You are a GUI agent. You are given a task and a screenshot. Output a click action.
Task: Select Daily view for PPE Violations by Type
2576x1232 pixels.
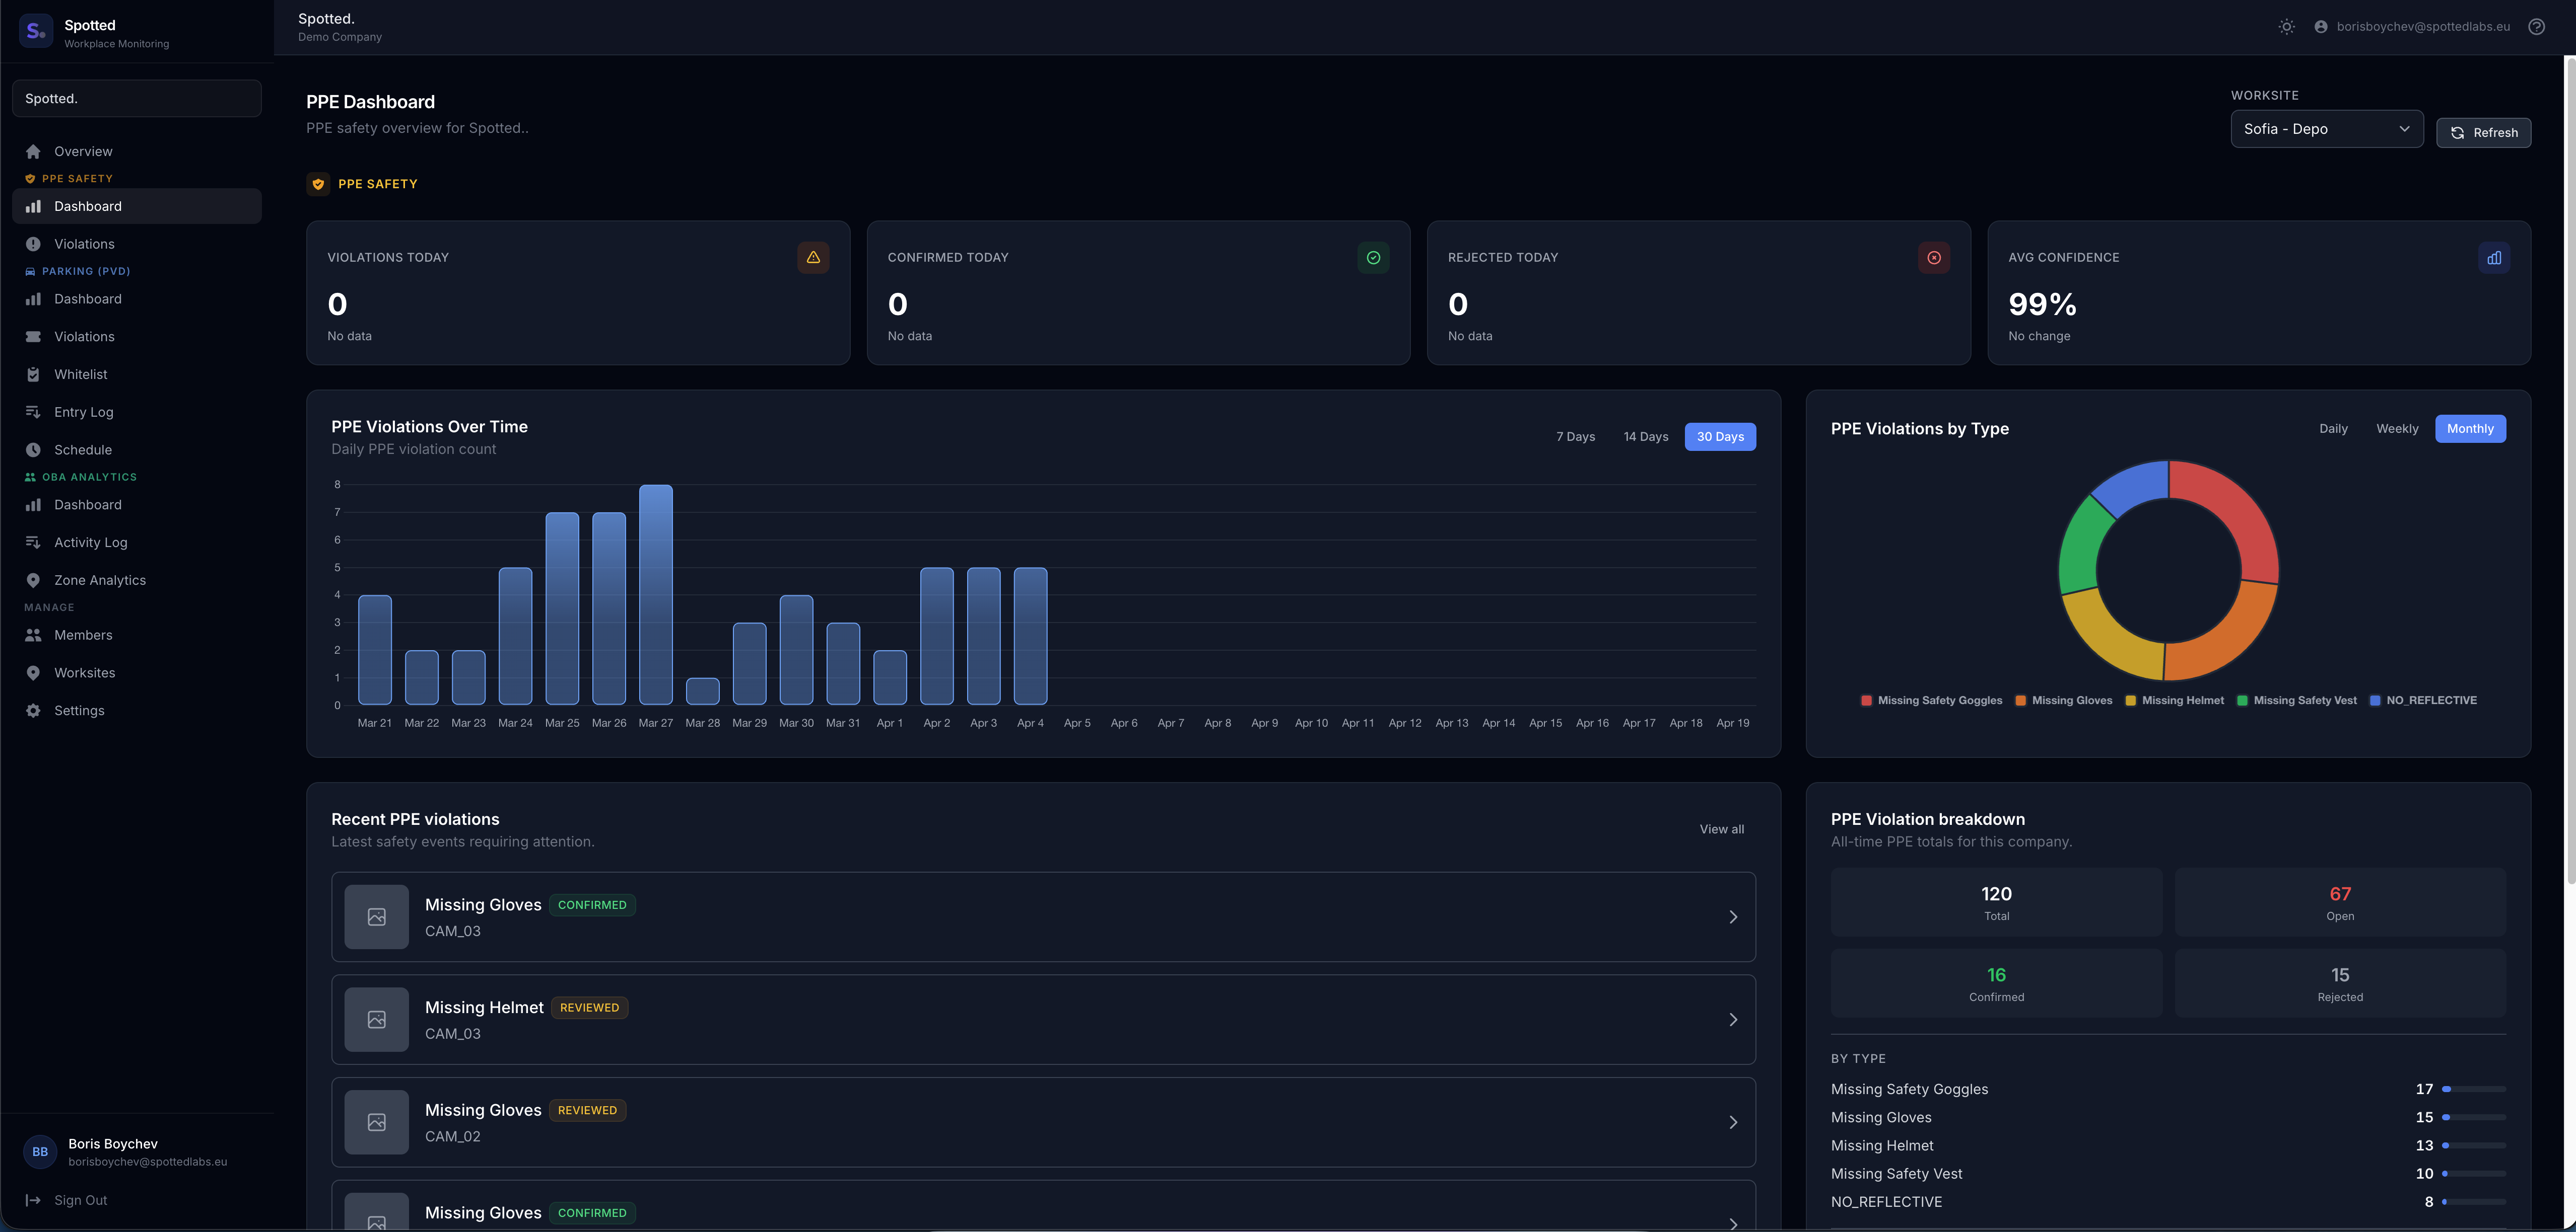[x=2333, y=429]
